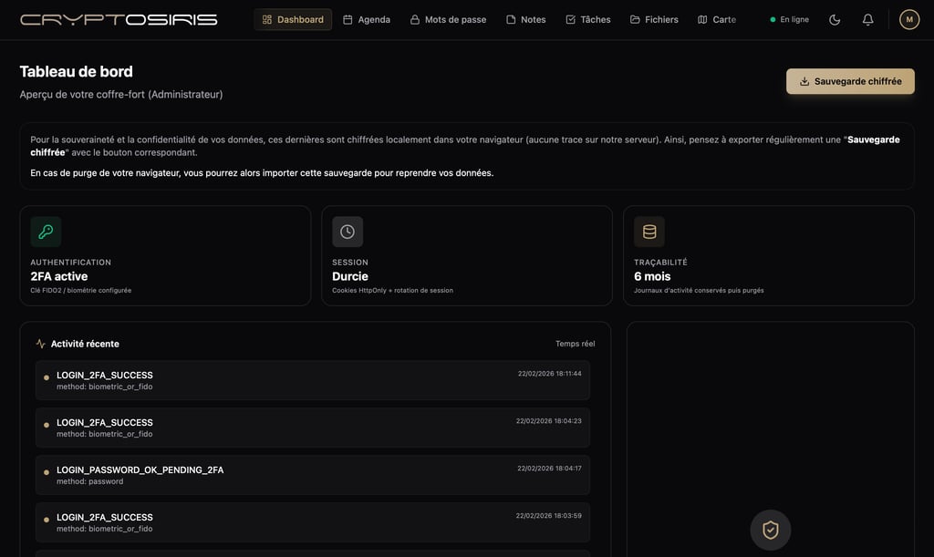The height and width of the screenshot is (557, 934).
Task: Click the activity pulse icon
Action: pyautogui.click(x=40, y=344)
